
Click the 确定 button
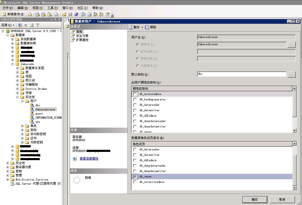[x=255, y=200]
